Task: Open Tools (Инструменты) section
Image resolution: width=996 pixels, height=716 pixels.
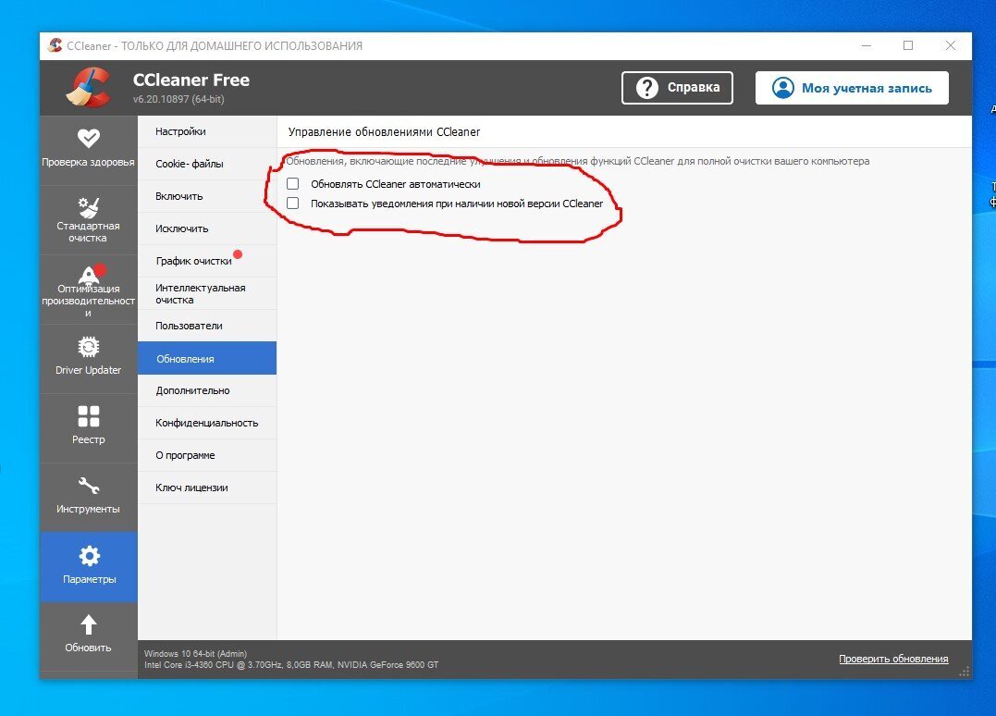Action: tap(88, 498)
